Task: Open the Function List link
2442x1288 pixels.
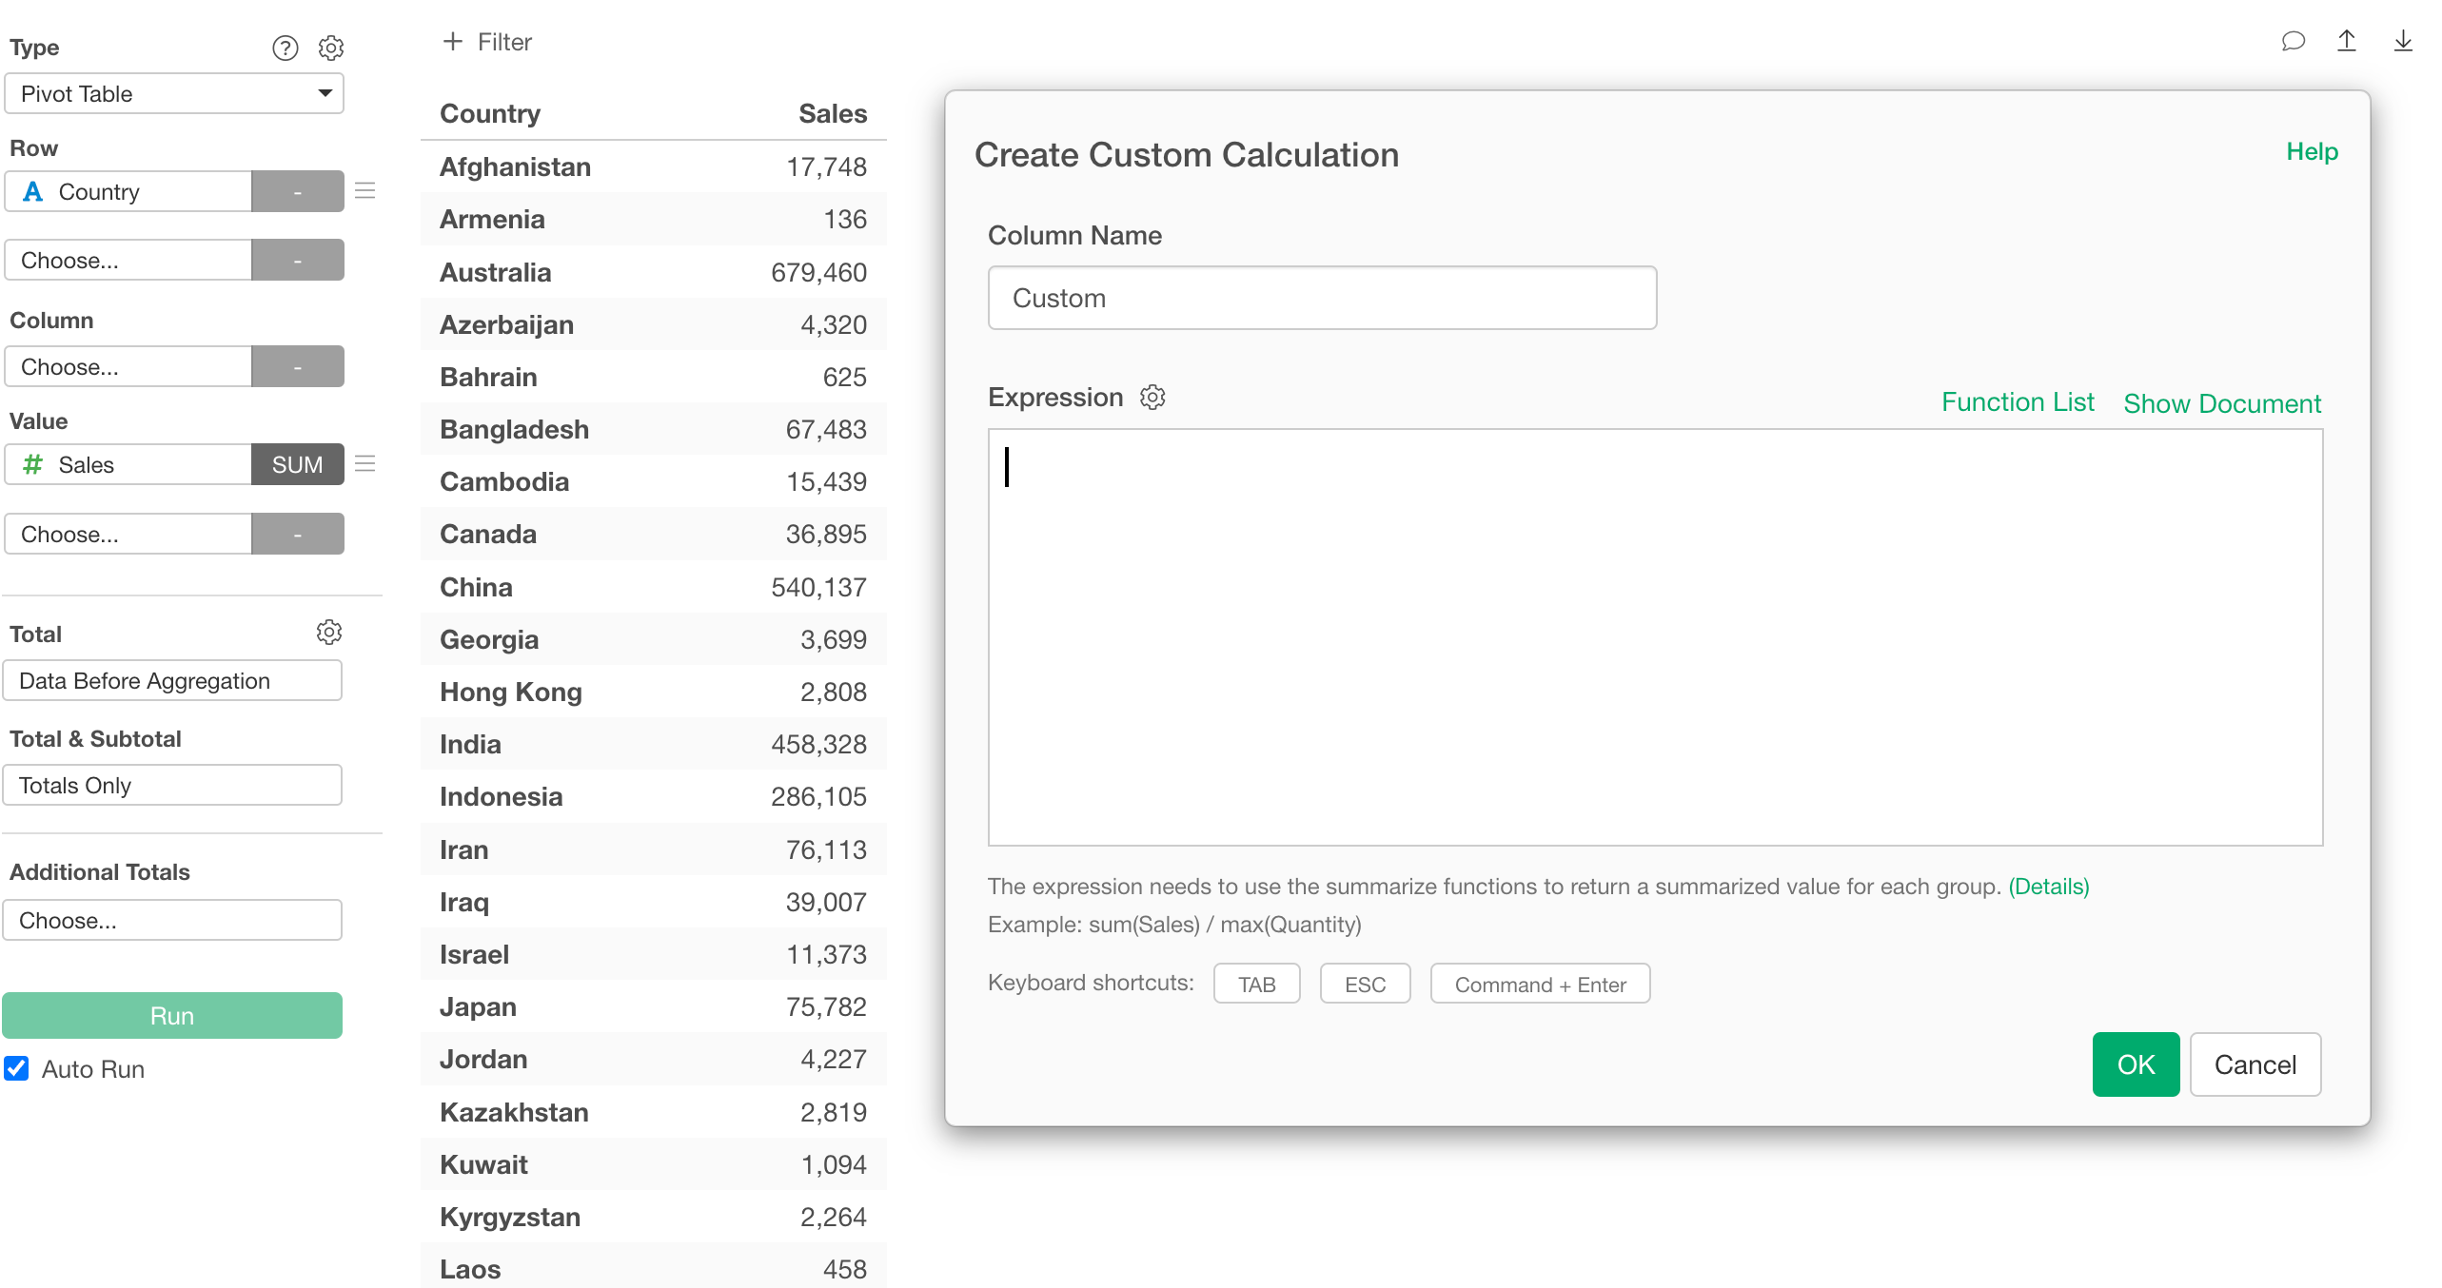Action: [2017, 402]
